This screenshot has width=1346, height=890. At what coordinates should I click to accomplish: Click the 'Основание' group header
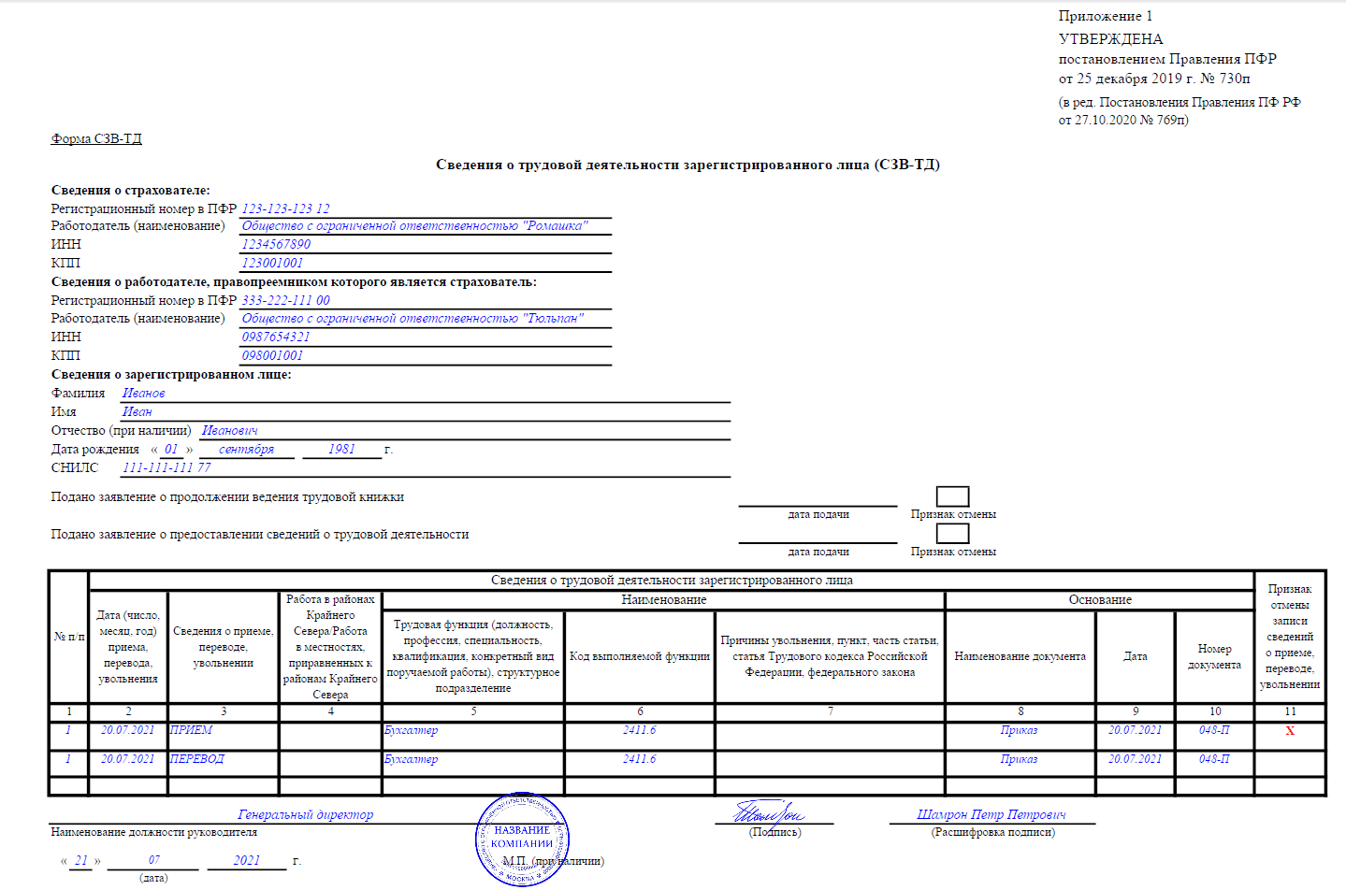[x=1100, y=600]
